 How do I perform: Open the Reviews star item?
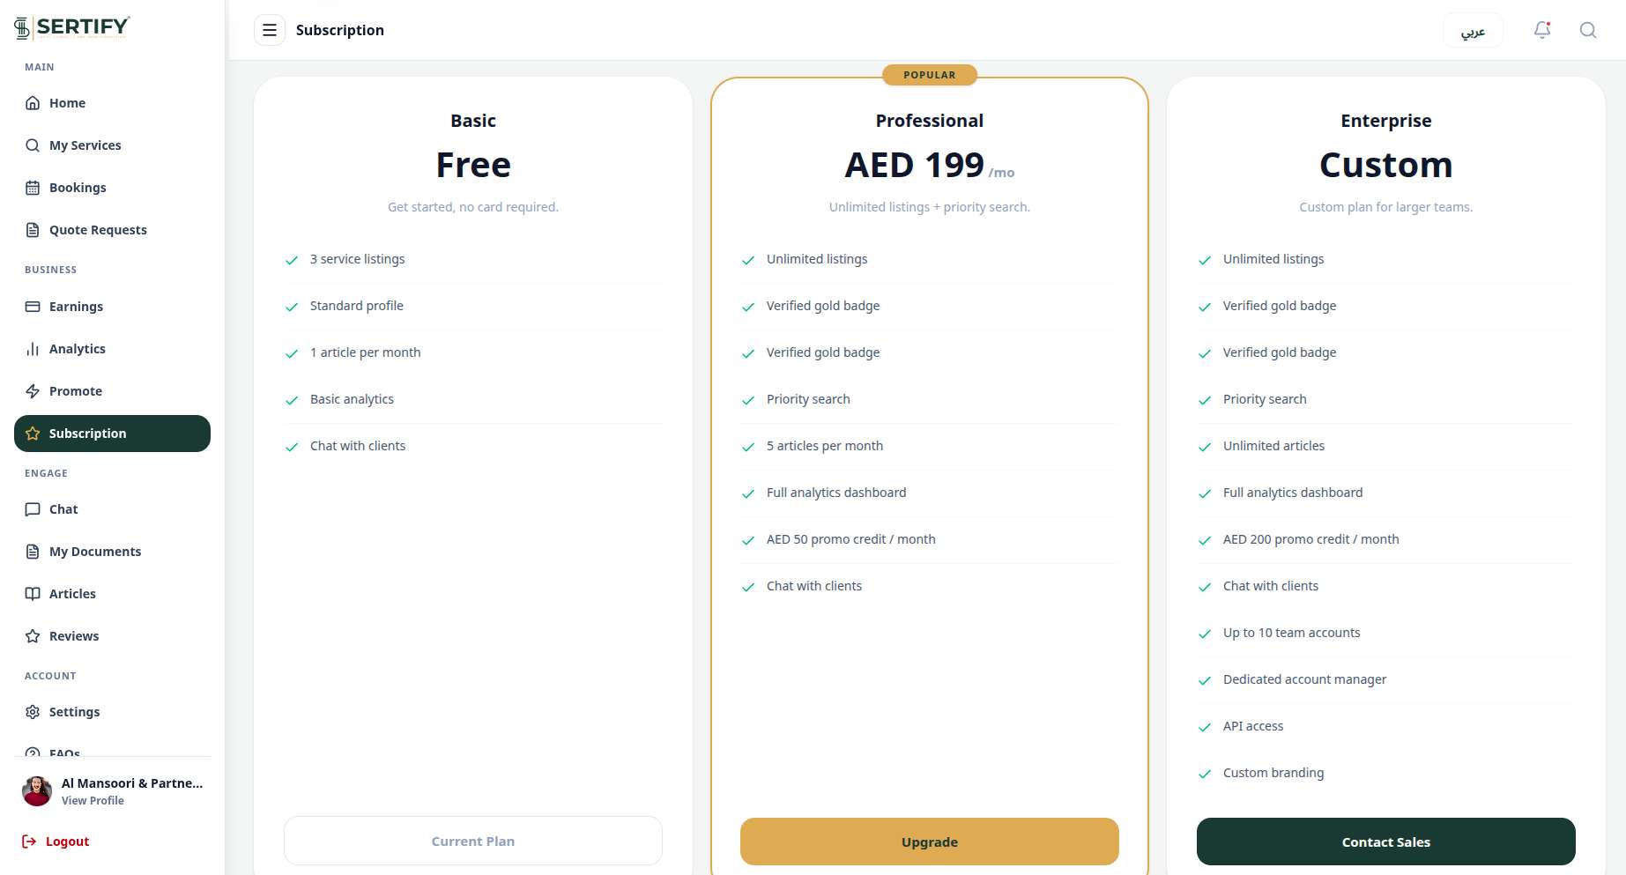point(112,636)
